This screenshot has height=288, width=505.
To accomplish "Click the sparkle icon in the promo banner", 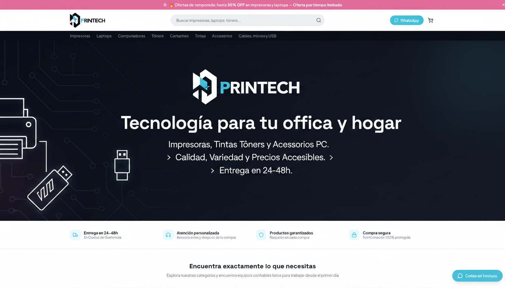I will (165, 5).
